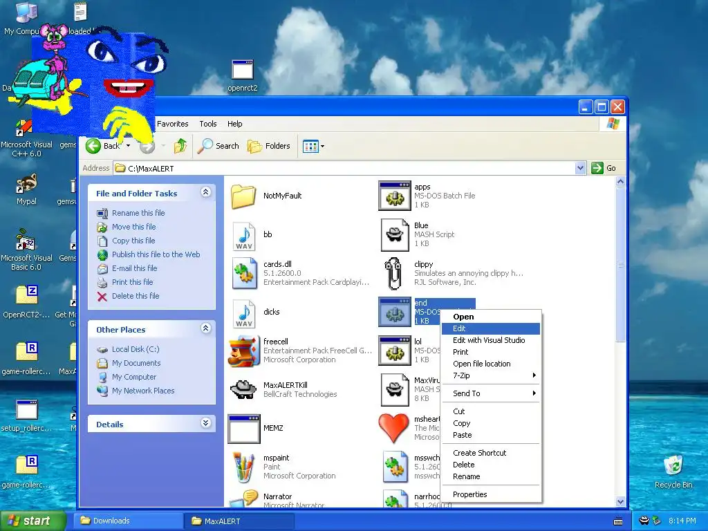Select the lol batch file icon
708x531 pixels.
[x=395, y=351]
